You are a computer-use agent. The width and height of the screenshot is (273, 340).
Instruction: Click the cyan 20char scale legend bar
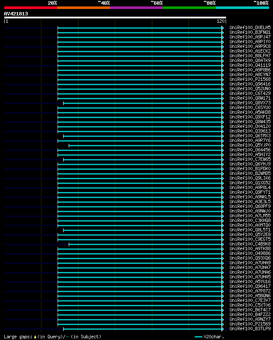click(199, 337)
